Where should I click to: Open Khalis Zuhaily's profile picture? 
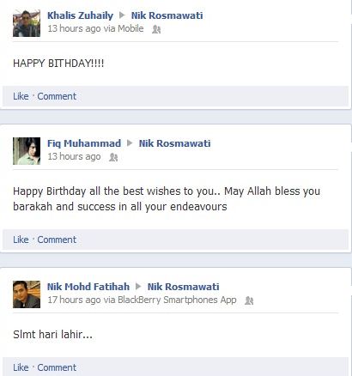[27, 23]
